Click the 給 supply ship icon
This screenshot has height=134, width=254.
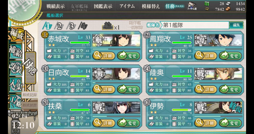pos(107,26)
